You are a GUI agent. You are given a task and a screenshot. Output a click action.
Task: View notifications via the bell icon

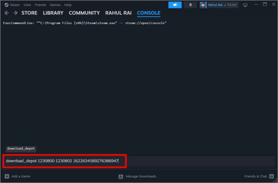click(x=190, y=5)
